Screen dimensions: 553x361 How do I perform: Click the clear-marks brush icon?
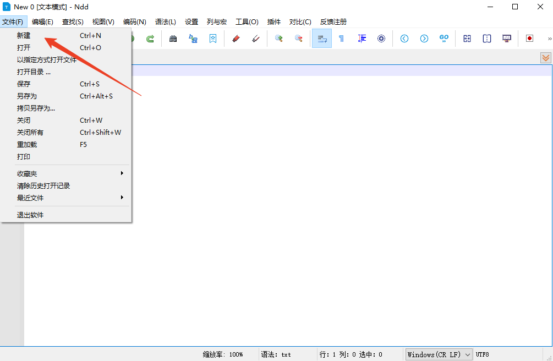point(256,39)
